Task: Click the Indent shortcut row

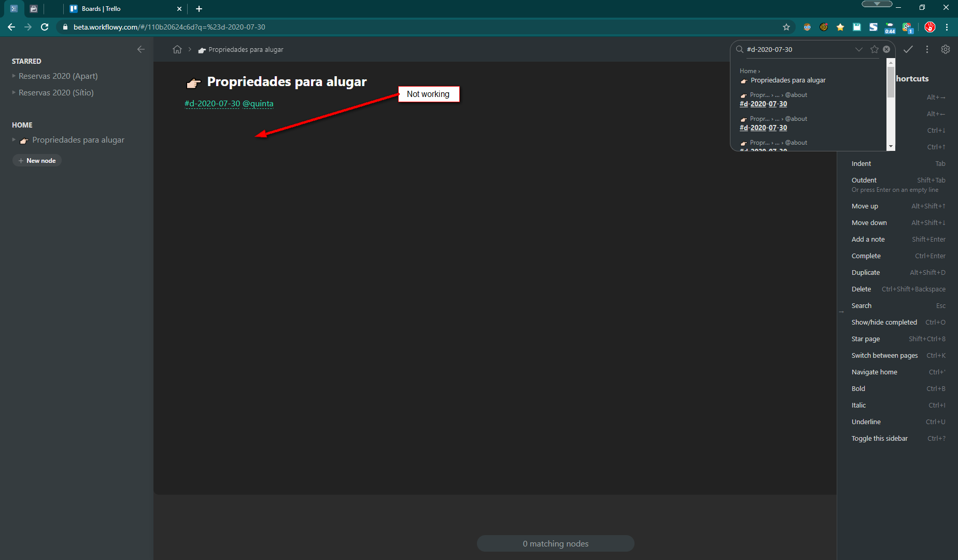Action: pyautogui.click(x=898, y=164)
